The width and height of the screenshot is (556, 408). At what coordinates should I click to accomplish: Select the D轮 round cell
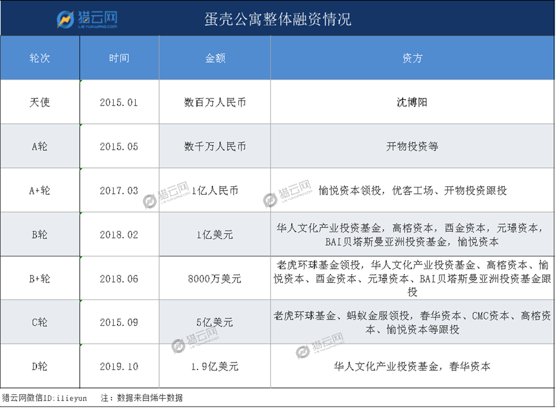pyautogui.click(x=40, y=366)
